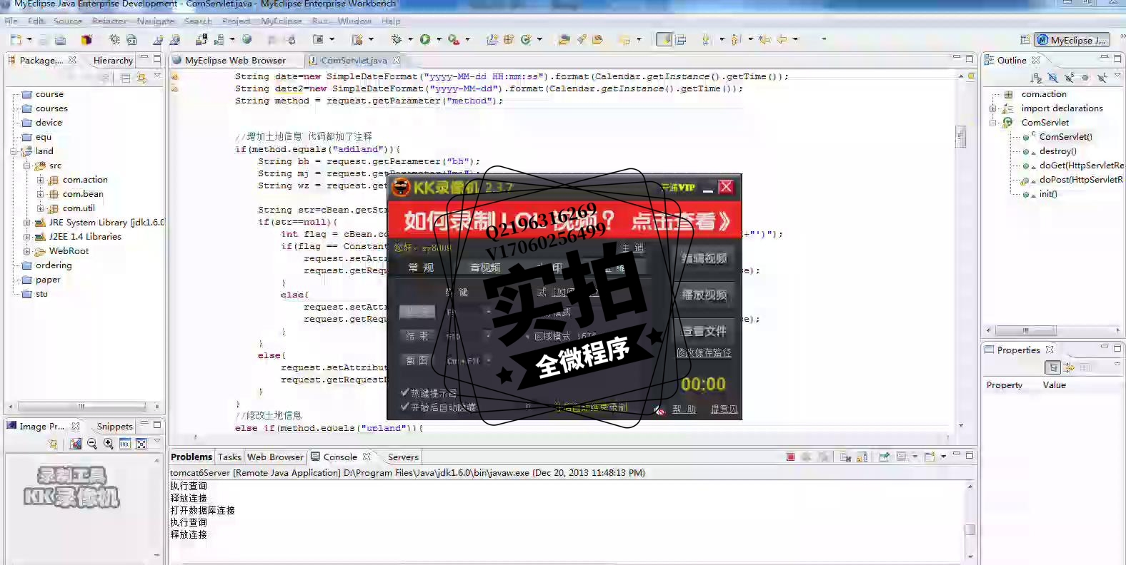Image resolution: width=1126 pixels, height=565 pixels.
Task: Open the Navigate menu
Action: [156, 21]
